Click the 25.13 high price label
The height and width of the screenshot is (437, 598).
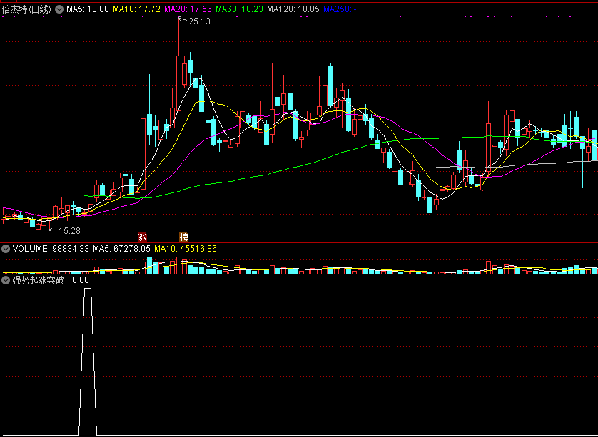200,21
